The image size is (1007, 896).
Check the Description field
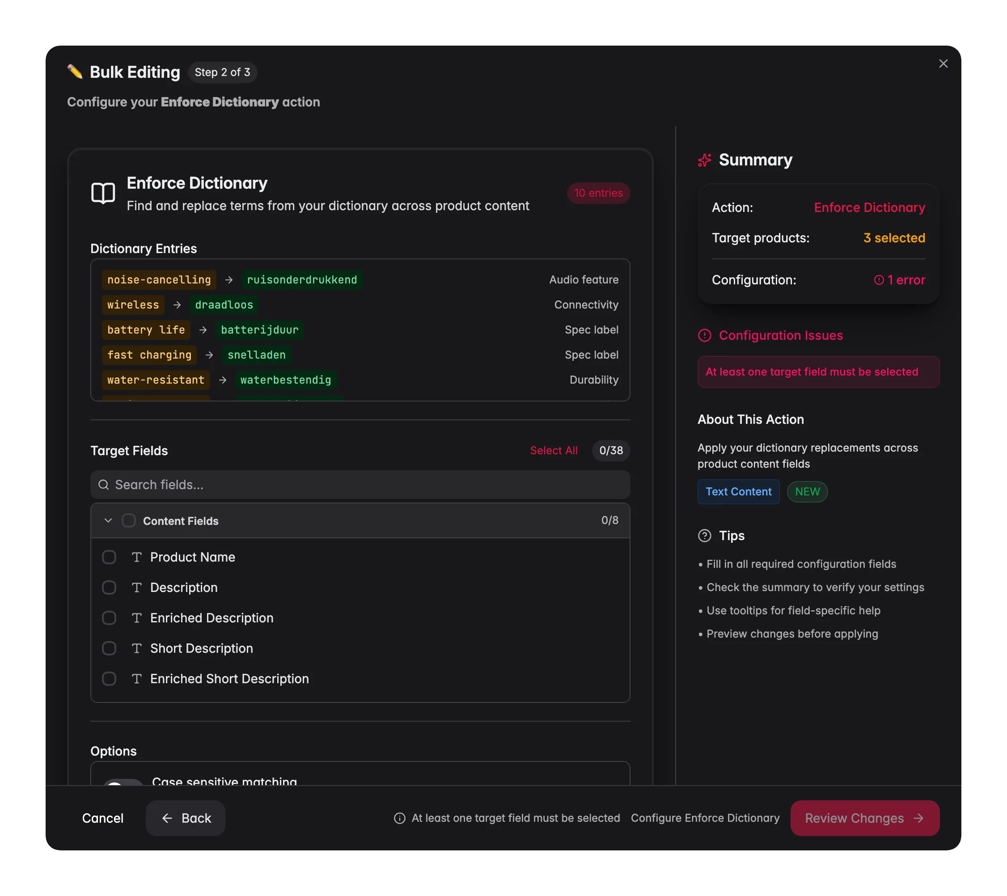tap(109, 587)
